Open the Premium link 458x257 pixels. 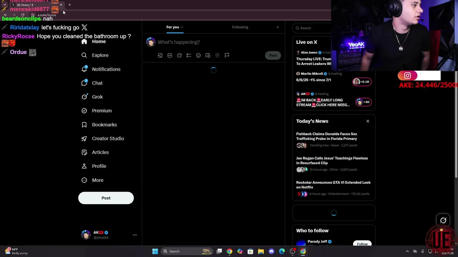[x=102, y=111]
